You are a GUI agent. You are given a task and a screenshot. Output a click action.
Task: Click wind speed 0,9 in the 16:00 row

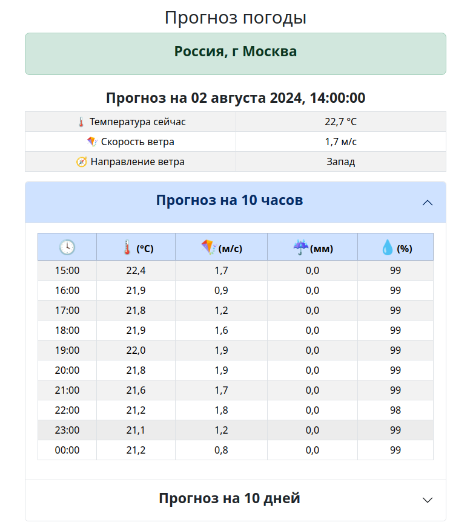point(222,290)
